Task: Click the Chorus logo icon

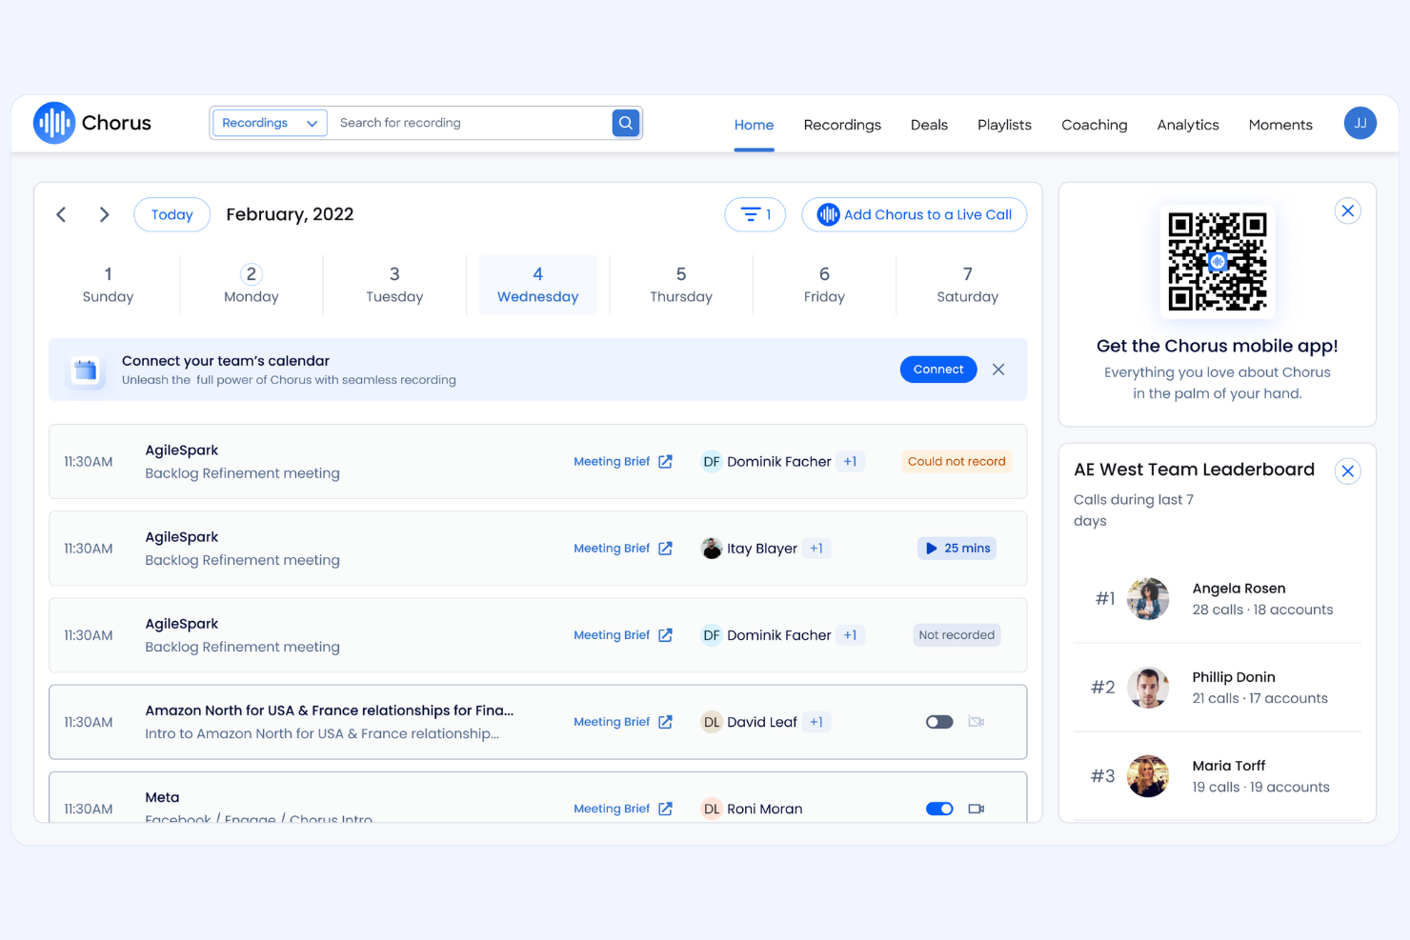Action: pos(54,123)
